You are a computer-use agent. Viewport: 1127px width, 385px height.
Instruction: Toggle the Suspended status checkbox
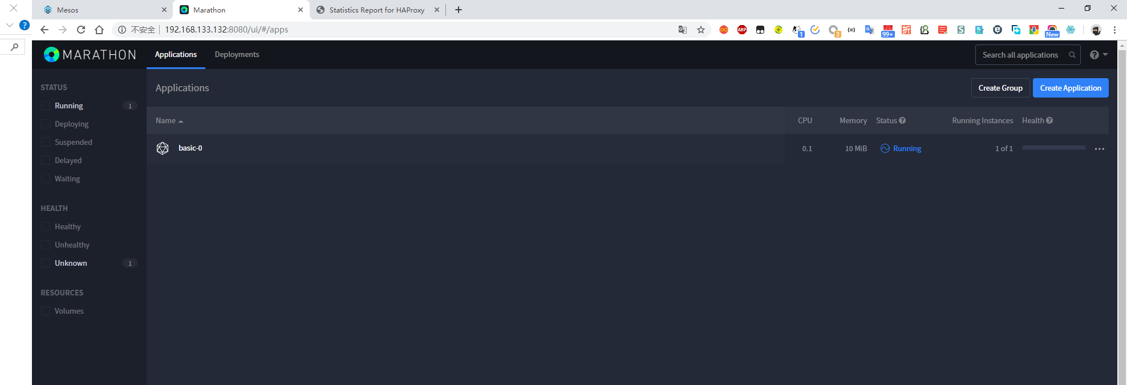tap(46, 142)
